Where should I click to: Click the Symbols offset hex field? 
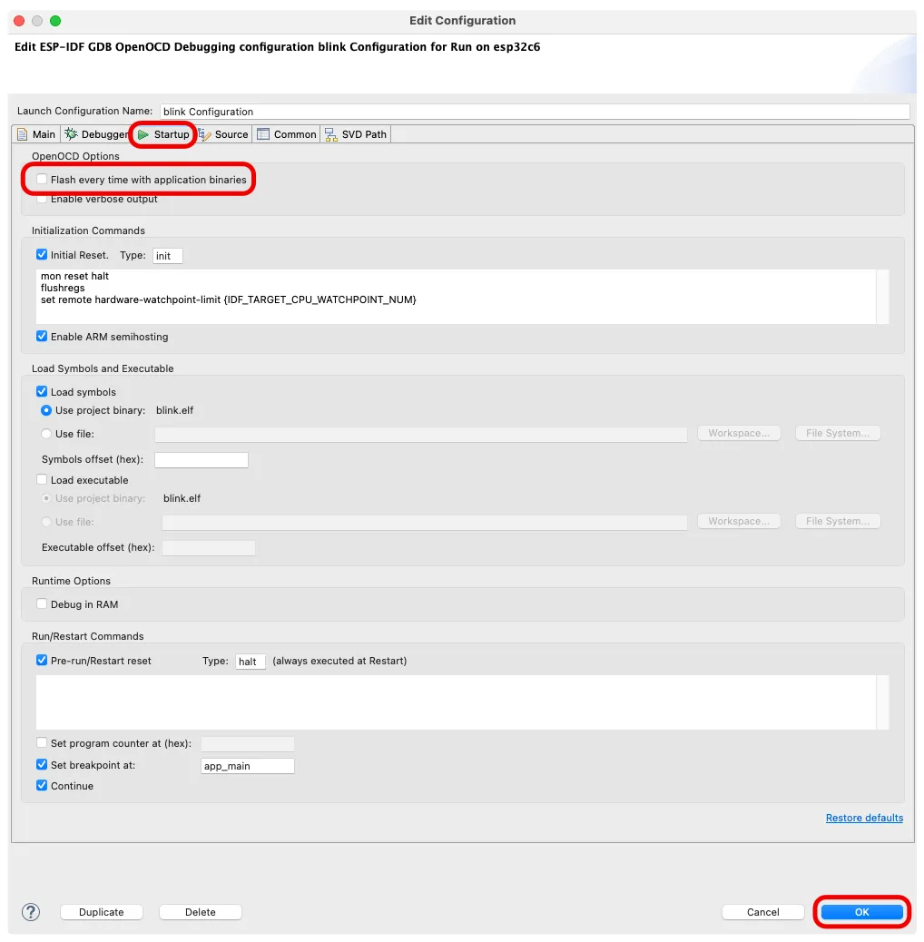click(201, 460)
